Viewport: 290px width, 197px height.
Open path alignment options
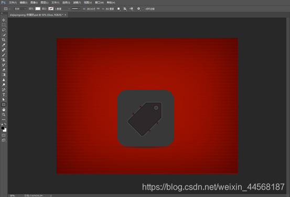tap(125, 9)
